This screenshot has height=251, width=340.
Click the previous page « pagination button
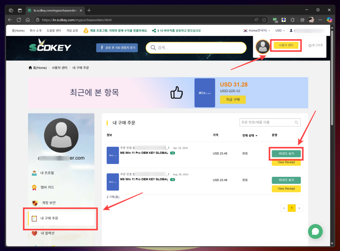284,208
